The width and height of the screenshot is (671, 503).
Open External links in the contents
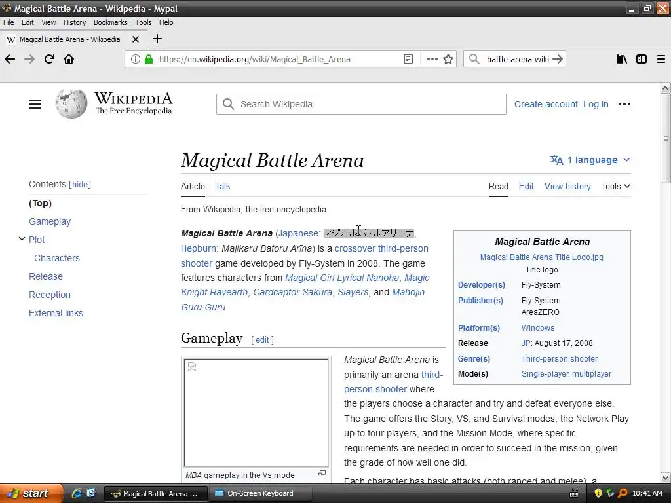pyautogui.click(x=56, y=313)
